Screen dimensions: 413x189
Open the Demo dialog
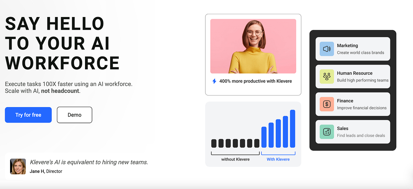click(74, 115)
